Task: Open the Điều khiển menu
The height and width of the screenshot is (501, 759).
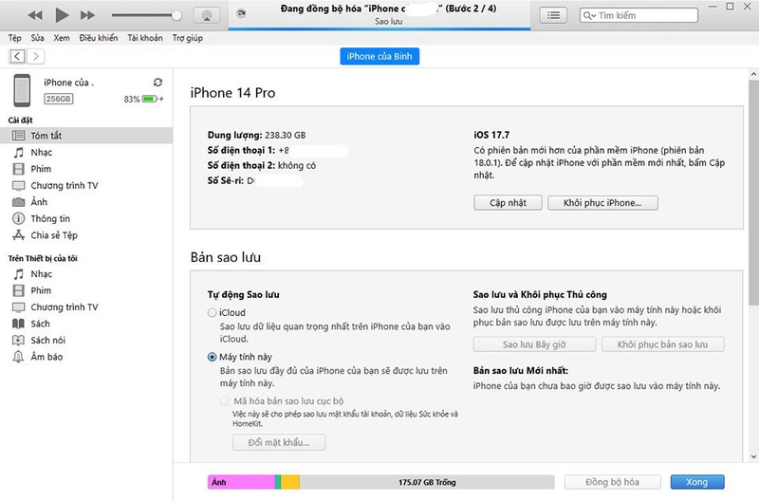Action: point(99,38)
